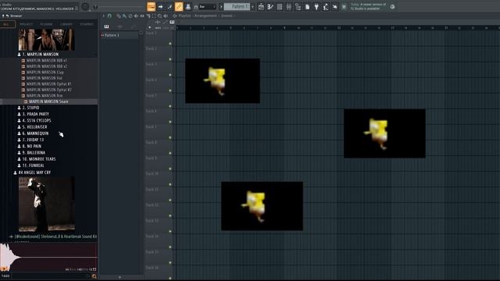Click the shopping cart icon in the toolbar
This screenshot has height=281, width=500.
click(344, 7)
